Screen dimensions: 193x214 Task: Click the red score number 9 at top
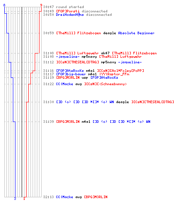click(x=41, y=5)
